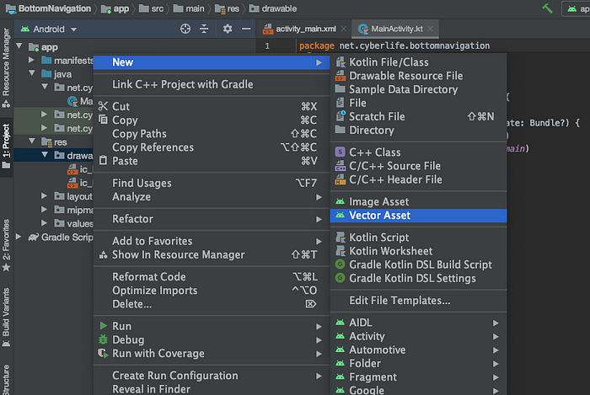The image size is (590, 395).
Task: Choose Edit File Templates...
Action: click(418, 301)
